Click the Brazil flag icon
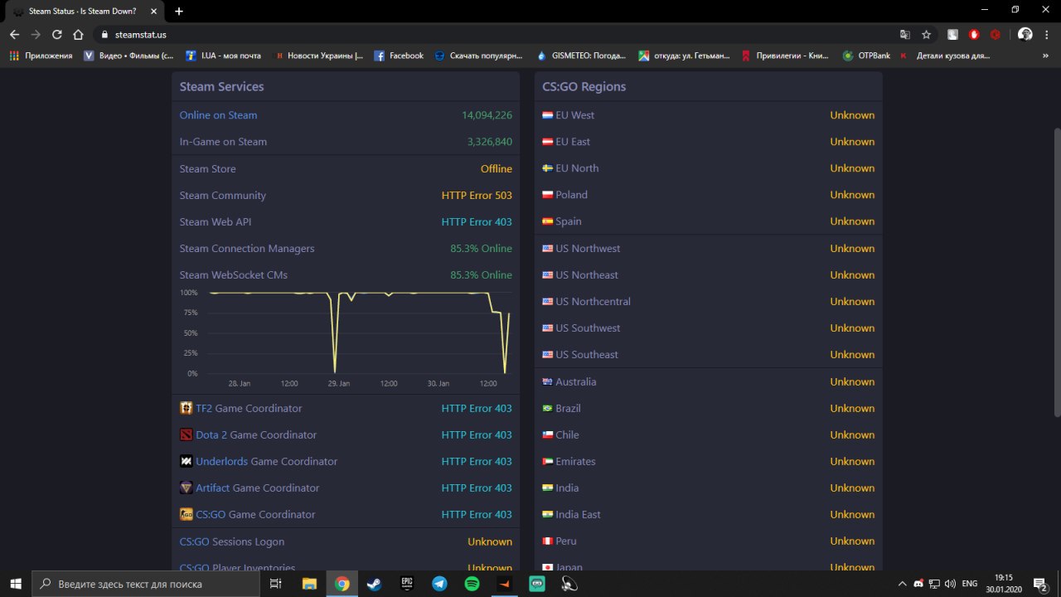The width and height of the screenshot is (1061, 597). point(548,408)
